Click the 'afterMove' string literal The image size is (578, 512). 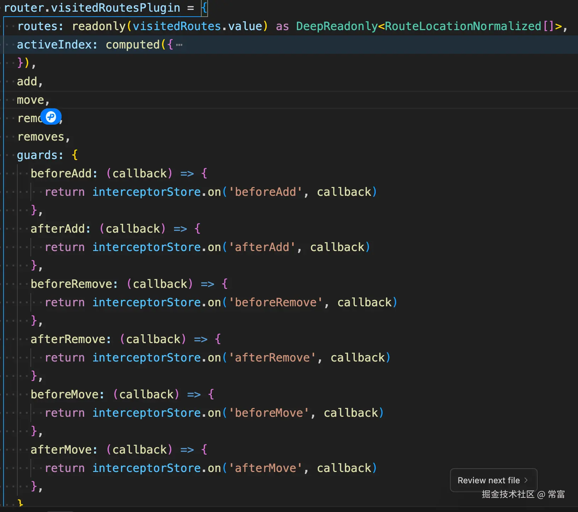(265, 468)
